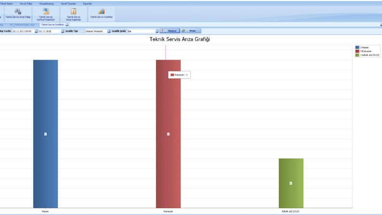Click the value label on the green bar
The width and height of the screenshot is (382, 215).
pyautogui.click(x=290, y=183)
